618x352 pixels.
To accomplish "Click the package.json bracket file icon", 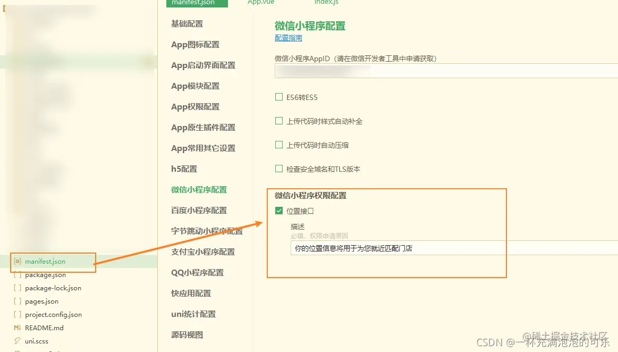I will coord(18,275).
